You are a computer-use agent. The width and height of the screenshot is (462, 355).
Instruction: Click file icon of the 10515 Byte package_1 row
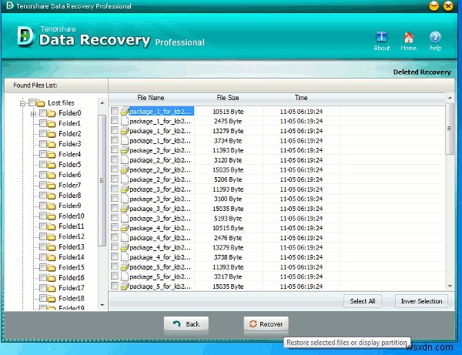[125, 111]
